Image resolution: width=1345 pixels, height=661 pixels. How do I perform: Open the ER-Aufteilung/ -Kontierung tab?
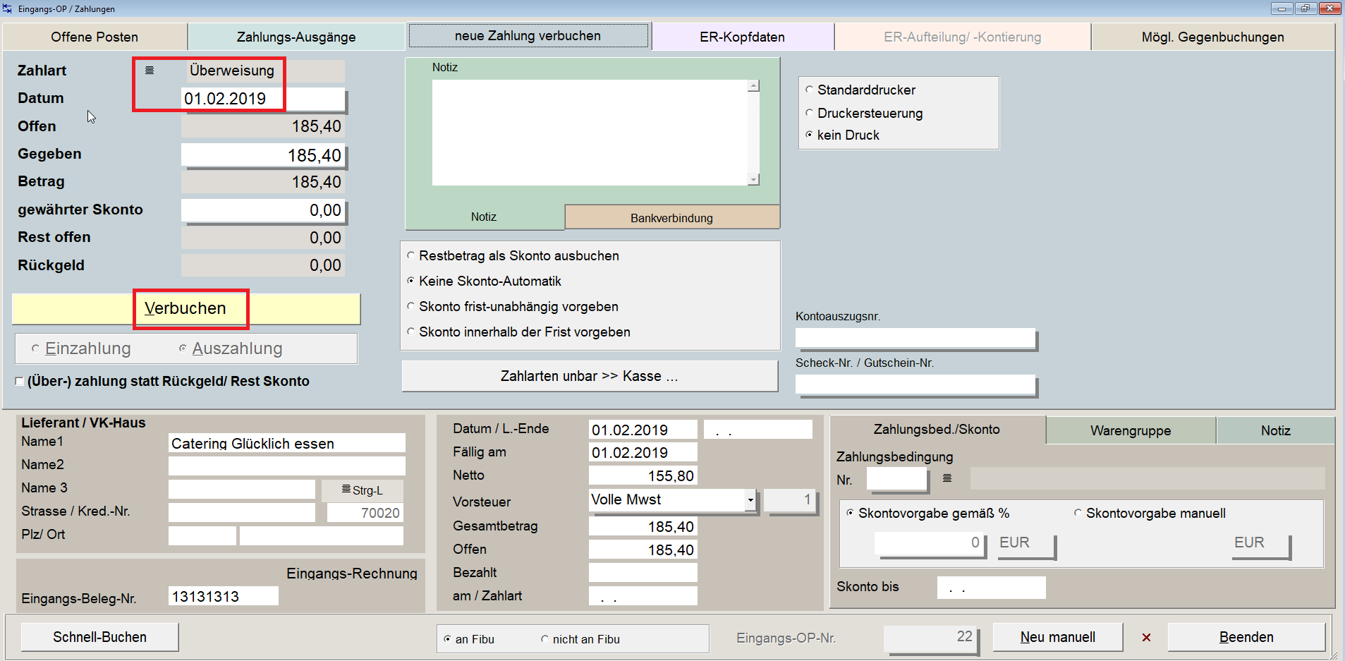tap(962, 37)
